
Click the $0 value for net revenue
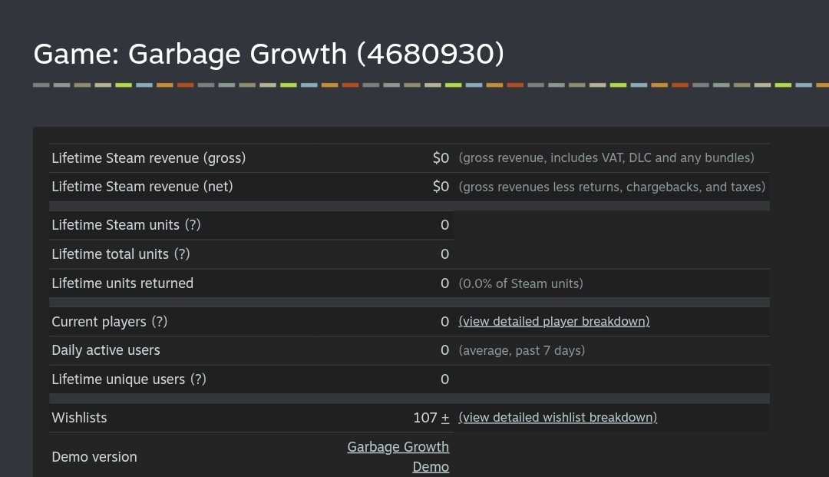(x=441, y=187)
